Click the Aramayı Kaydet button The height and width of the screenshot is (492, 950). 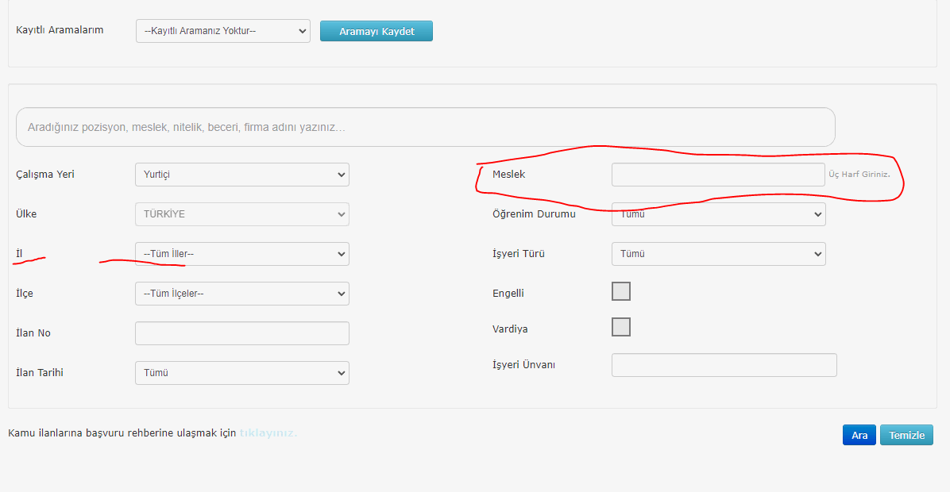[x=377, y=31]
